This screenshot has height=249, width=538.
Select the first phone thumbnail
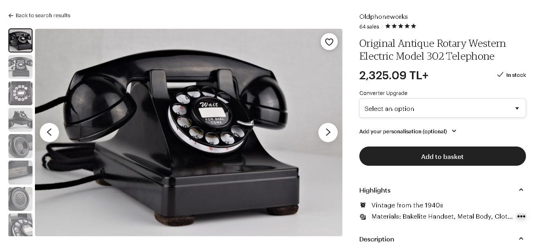click(20, 40)
